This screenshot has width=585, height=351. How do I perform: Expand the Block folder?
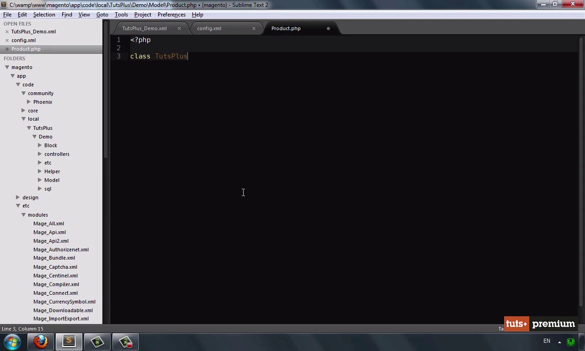40,145
